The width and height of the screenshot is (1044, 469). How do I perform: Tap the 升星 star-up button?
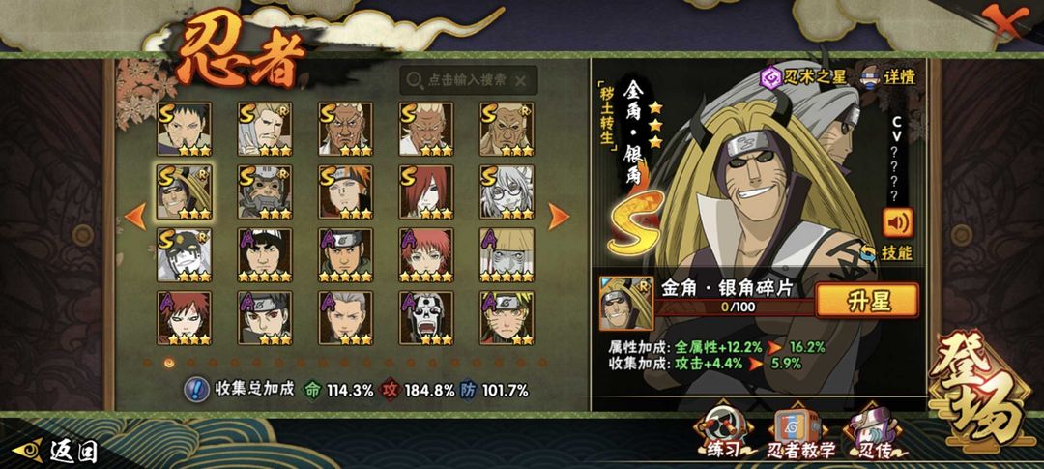867,301
